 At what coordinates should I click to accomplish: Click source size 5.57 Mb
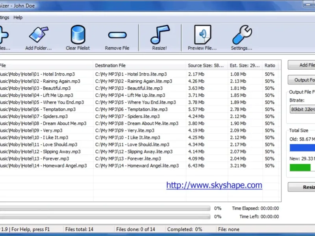tap(196, 109)
